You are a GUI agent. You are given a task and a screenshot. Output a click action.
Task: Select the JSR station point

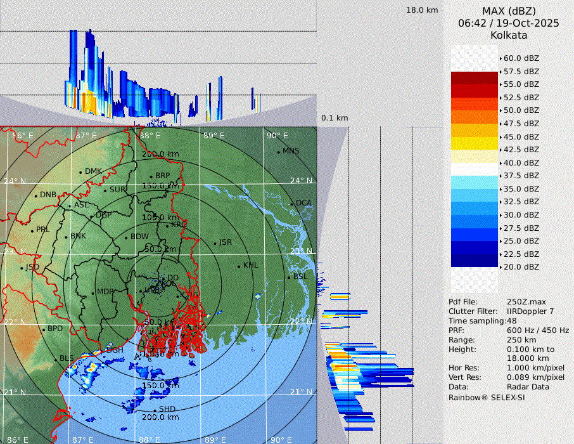click(x=214, y=244)
